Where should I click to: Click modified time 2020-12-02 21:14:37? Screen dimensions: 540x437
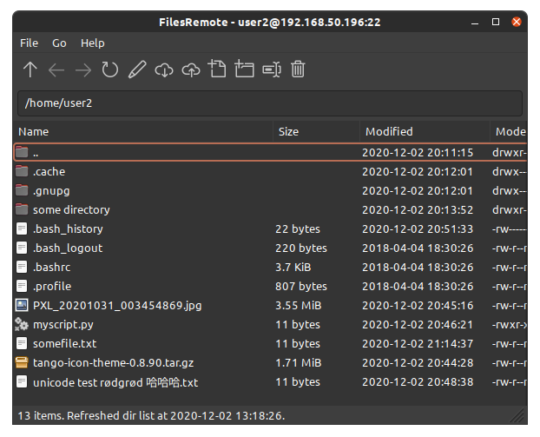tap(418, 343)
